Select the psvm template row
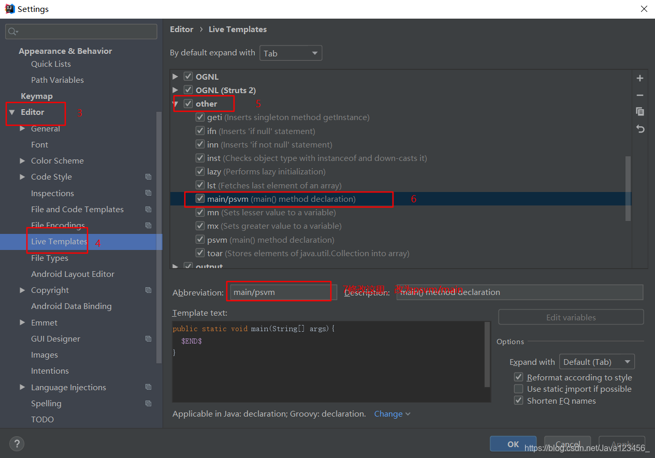 point(401,240)
